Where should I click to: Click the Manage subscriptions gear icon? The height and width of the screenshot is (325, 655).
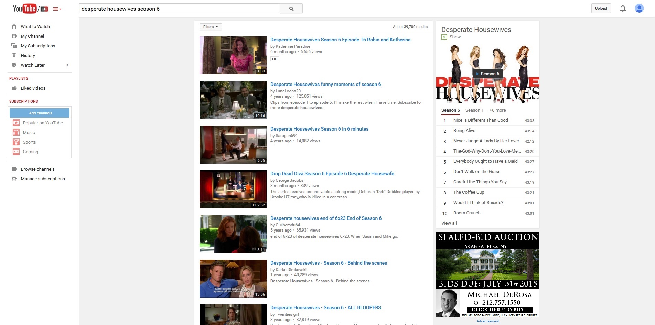point(14,179)
